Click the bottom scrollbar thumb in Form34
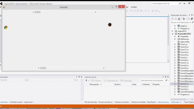194x109 pixels. [x=43, y=68]
